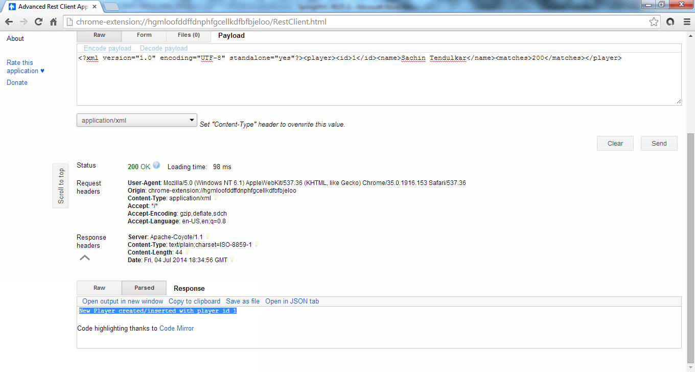Reload the REST Client page
This screenshot has width=695, height=372.
(x=38, y=22)
